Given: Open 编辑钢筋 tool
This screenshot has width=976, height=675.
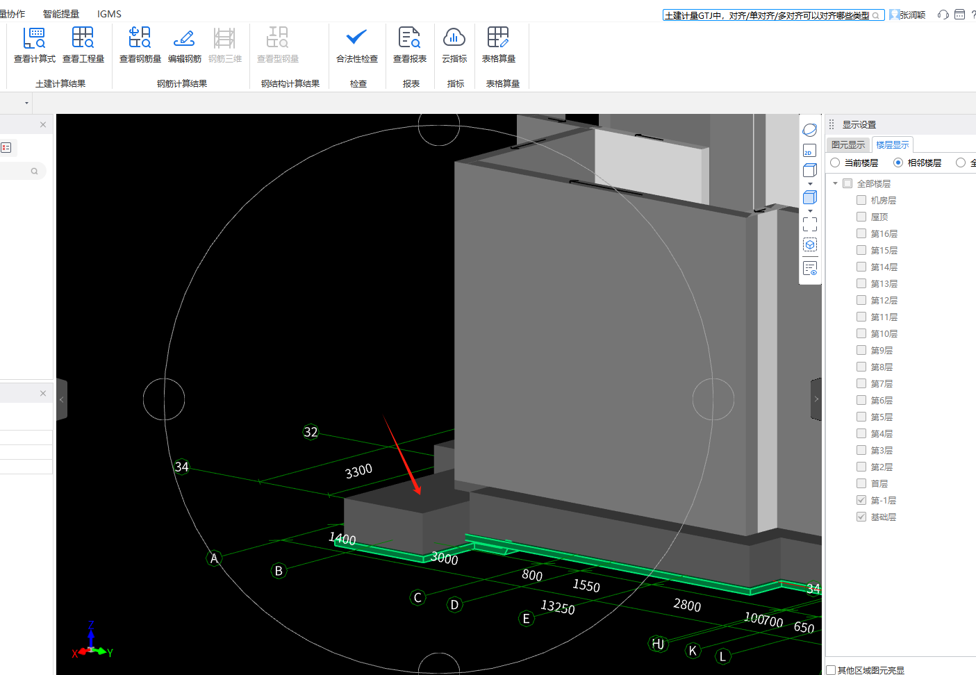Looking at the screenshot, I should click(184, 45).
